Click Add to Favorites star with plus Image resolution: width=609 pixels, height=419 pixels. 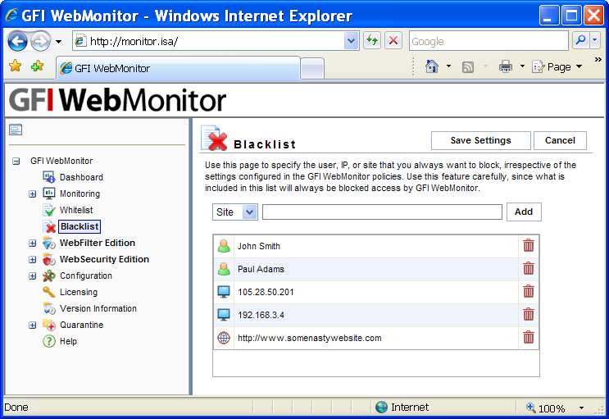(x=37, y=66)
